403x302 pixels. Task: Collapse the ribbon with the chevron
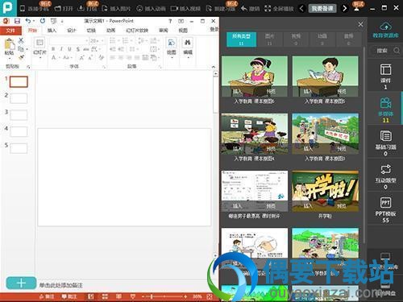pyautogui.click(x=214, y=67)
